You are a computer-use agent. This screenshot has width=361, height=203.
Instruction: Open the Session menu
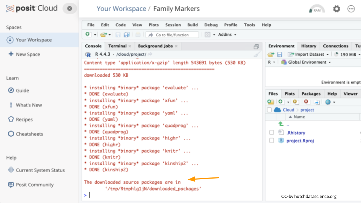pyautogui.click(x=173, y=25)
